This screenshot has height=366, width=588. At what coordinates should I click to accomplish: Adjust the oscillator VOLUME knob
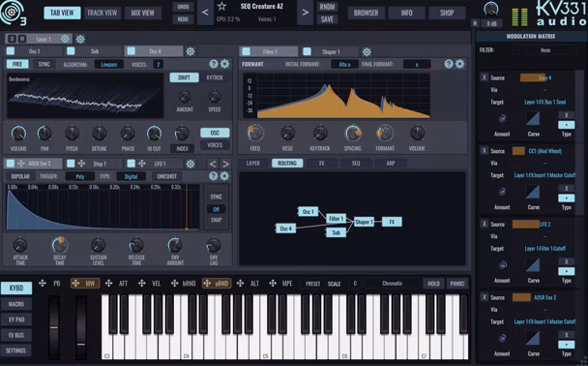pyautogui.click(x=18, y=134)
